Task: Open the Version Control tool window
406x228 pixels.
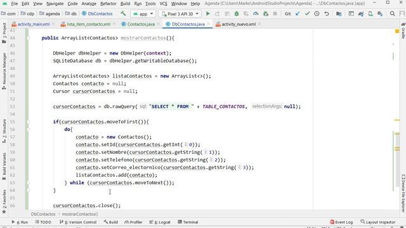Action: (78, 222)
